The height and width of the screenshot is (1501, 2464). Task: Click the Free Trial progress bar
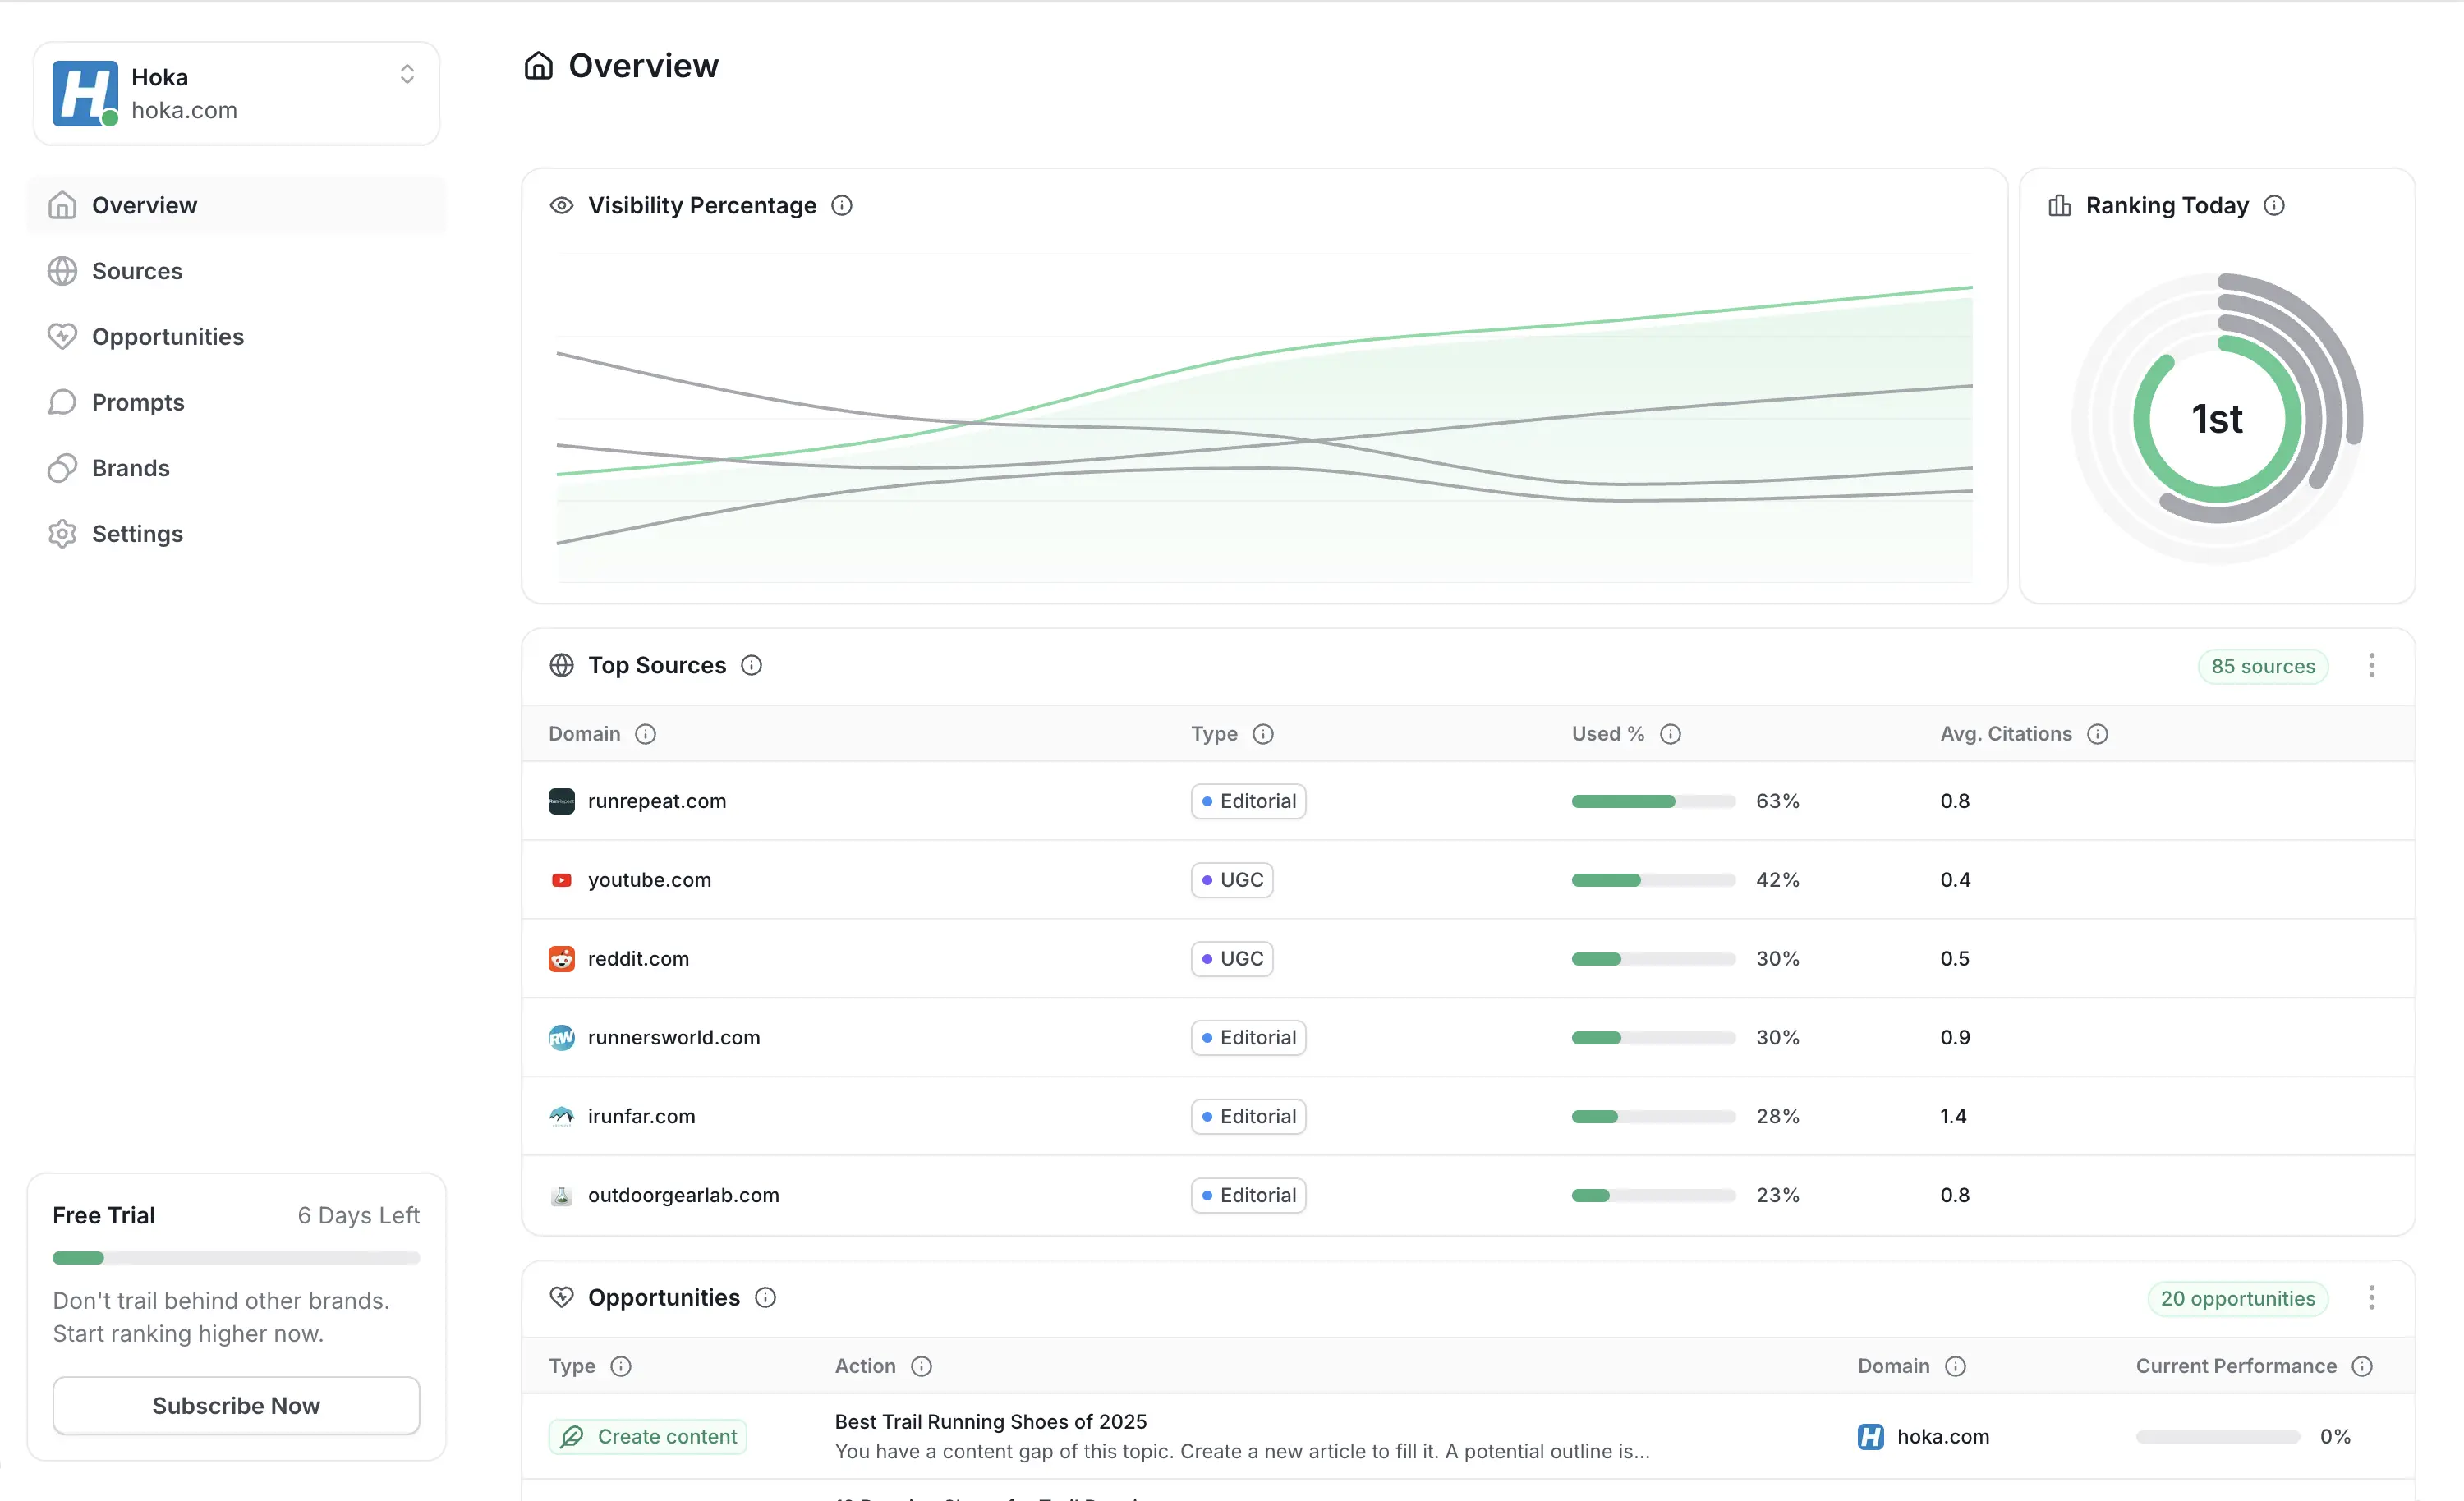tap(236, 1257)
